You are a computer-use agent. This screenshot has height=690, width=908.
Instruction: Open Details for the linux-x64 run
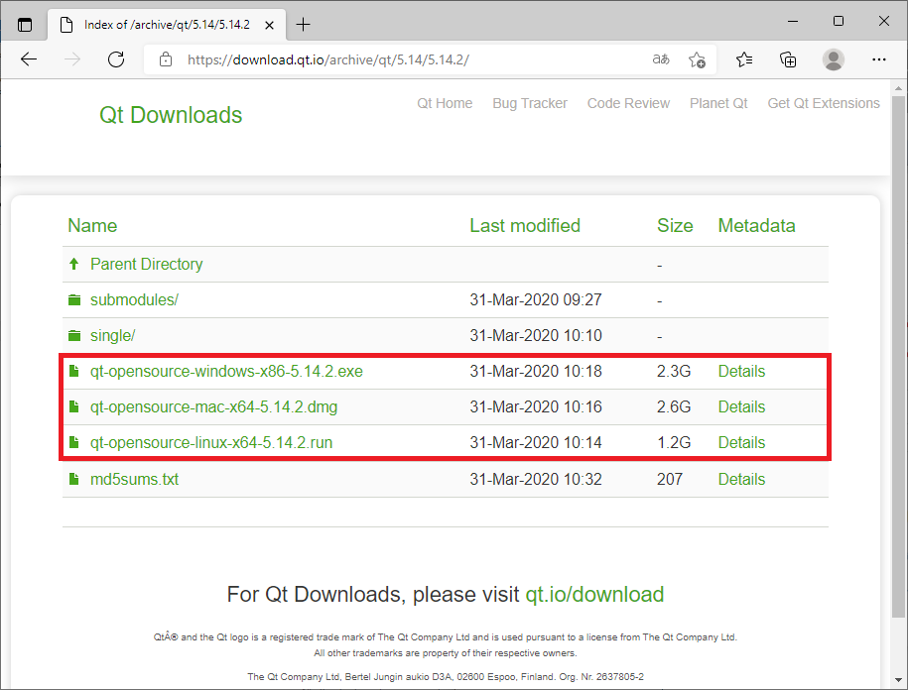[741, 442]
